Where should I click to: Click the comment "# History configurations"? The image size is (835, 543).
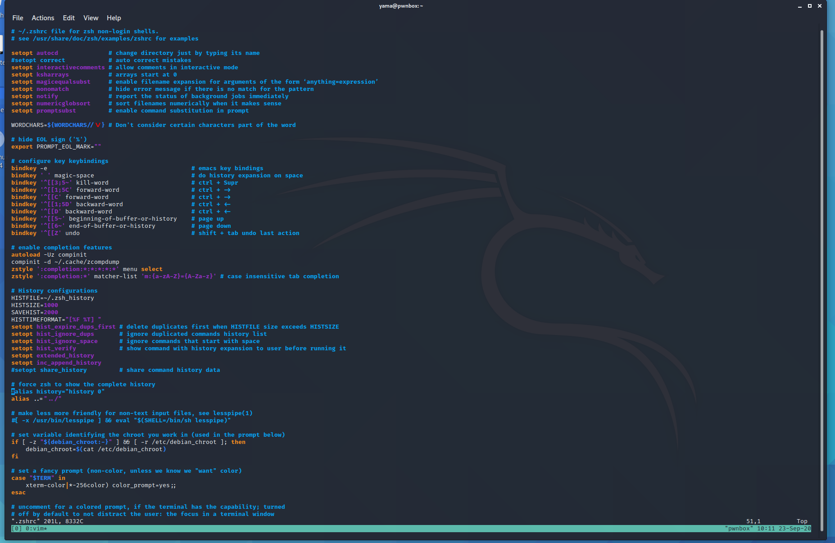point(54,291)
